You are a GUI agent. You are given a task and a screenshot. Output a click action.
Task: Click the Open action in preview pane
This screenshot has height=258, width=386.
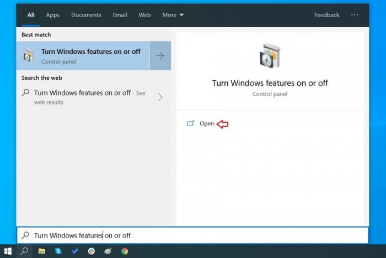pyautogui.click(x=207, y=123)
